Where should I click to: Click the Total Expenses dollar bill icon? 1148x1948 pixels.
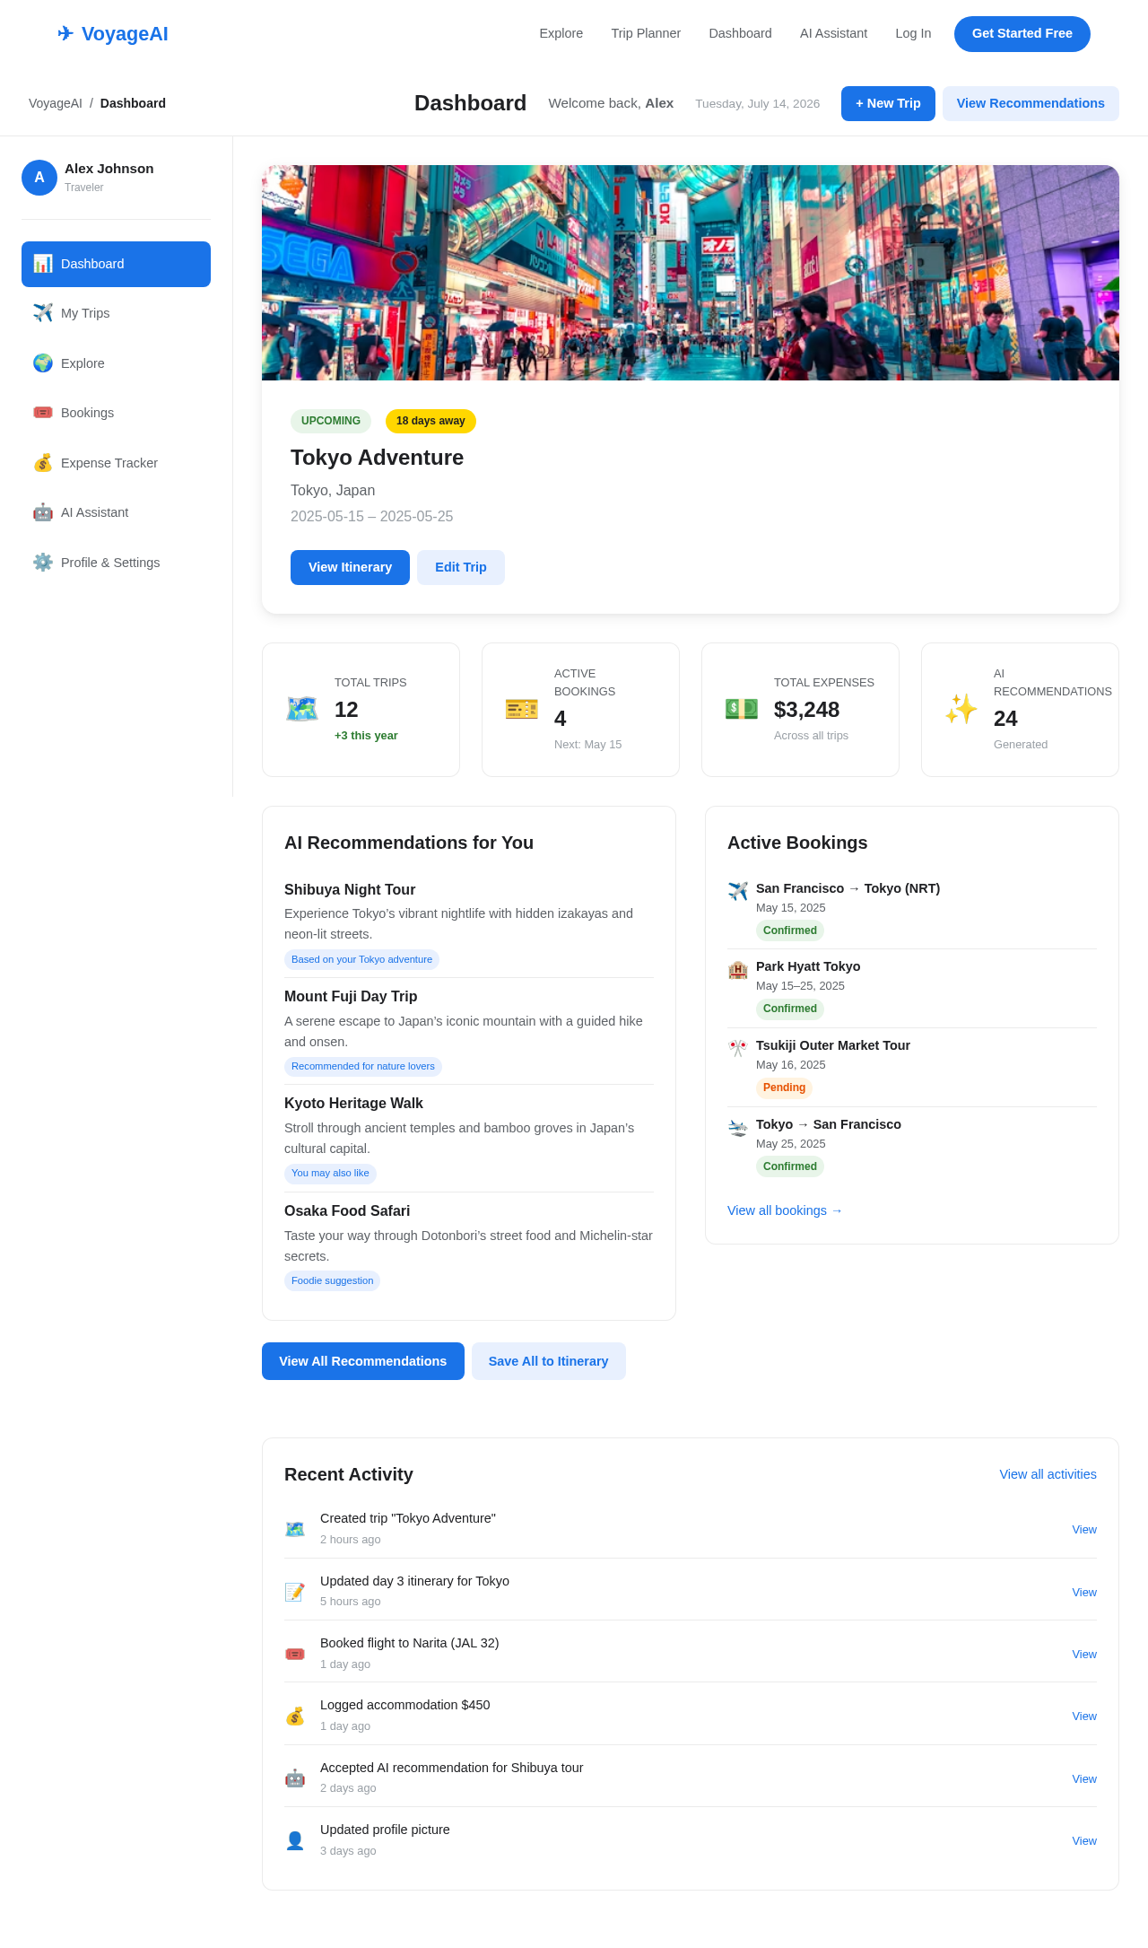(742, 709)
